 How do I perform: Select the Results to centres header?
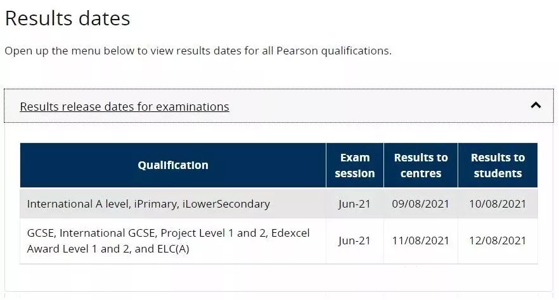[x=421, y=165]
